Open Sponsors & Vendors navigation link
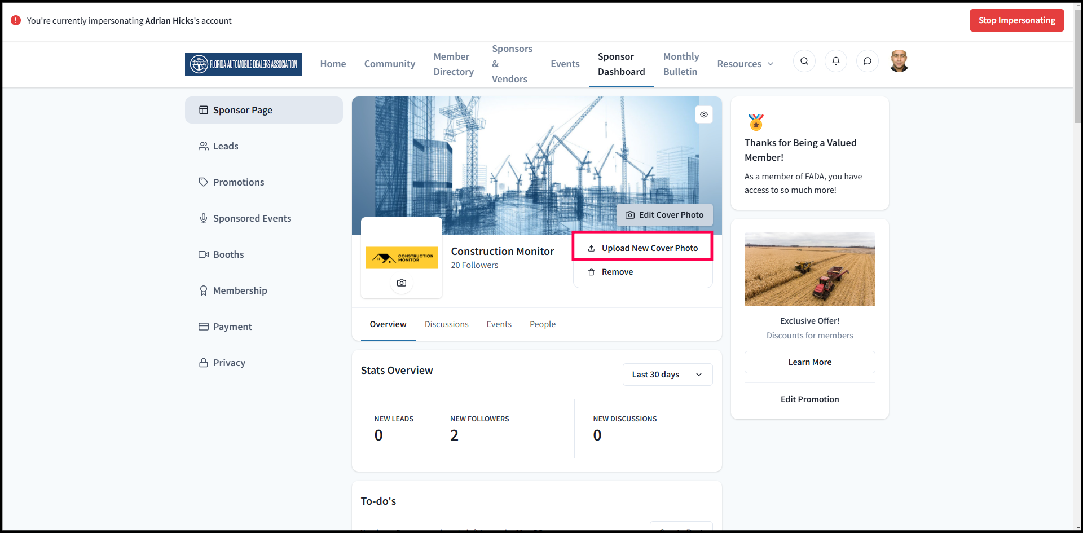The width and height of the screenshot is (1083, 533). pyautogui.click(x=512, y=64)
